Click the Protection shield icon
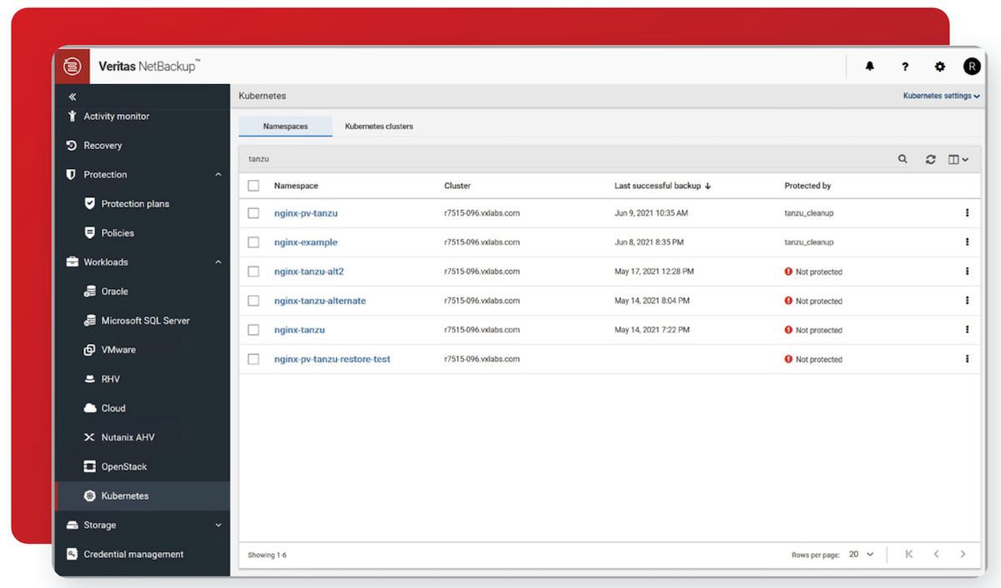Viewport: 1001px width, 588px height. tap(72, 175)
